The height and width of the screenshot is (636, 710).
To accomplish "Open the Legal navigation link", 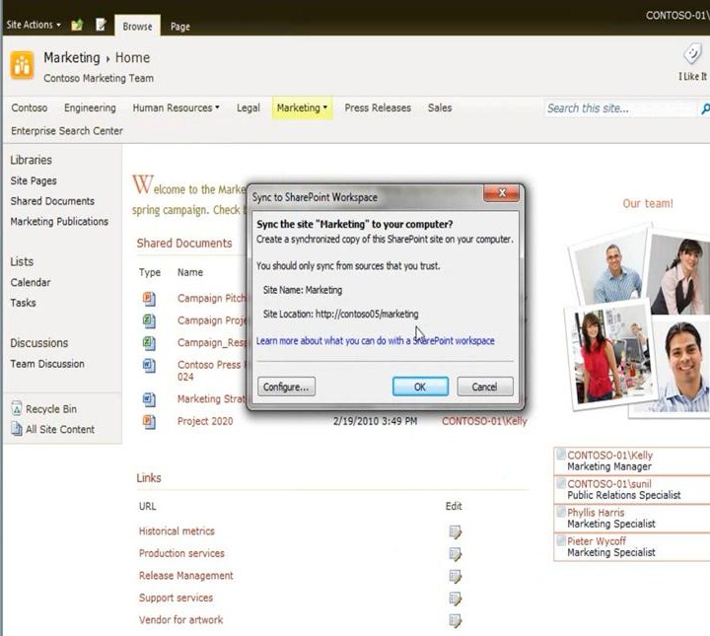I will coord(248,107).
